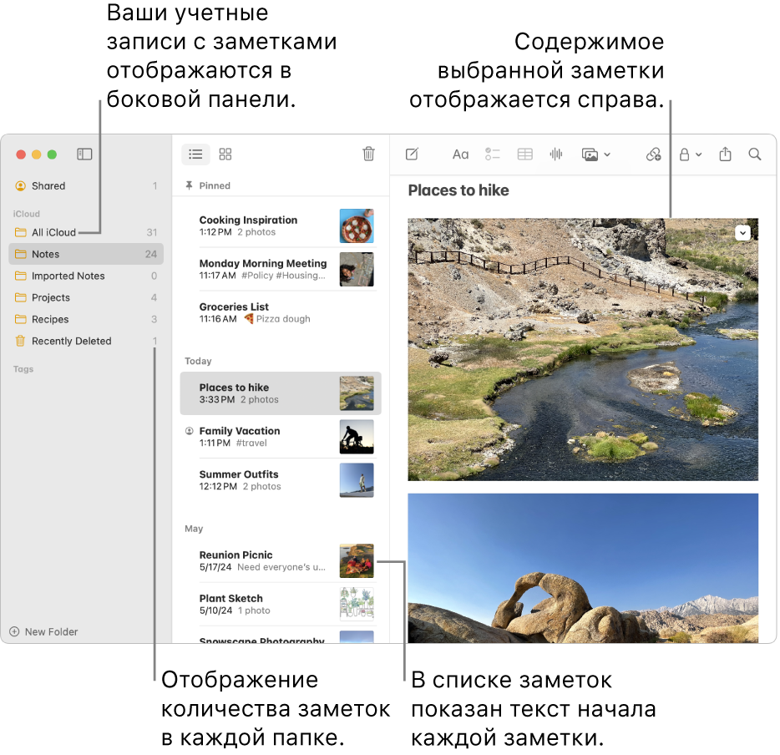The width and height of the screenshot is (780, 755).
Task: Open Recently Deleted folder
Action: pyautogui.click(x=86, y=342)
